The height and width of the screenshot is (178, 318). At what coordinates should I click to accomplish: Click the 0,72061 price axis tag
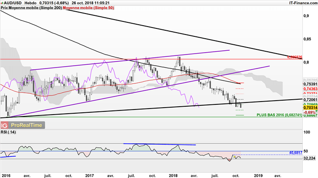[x=311, y=100]
